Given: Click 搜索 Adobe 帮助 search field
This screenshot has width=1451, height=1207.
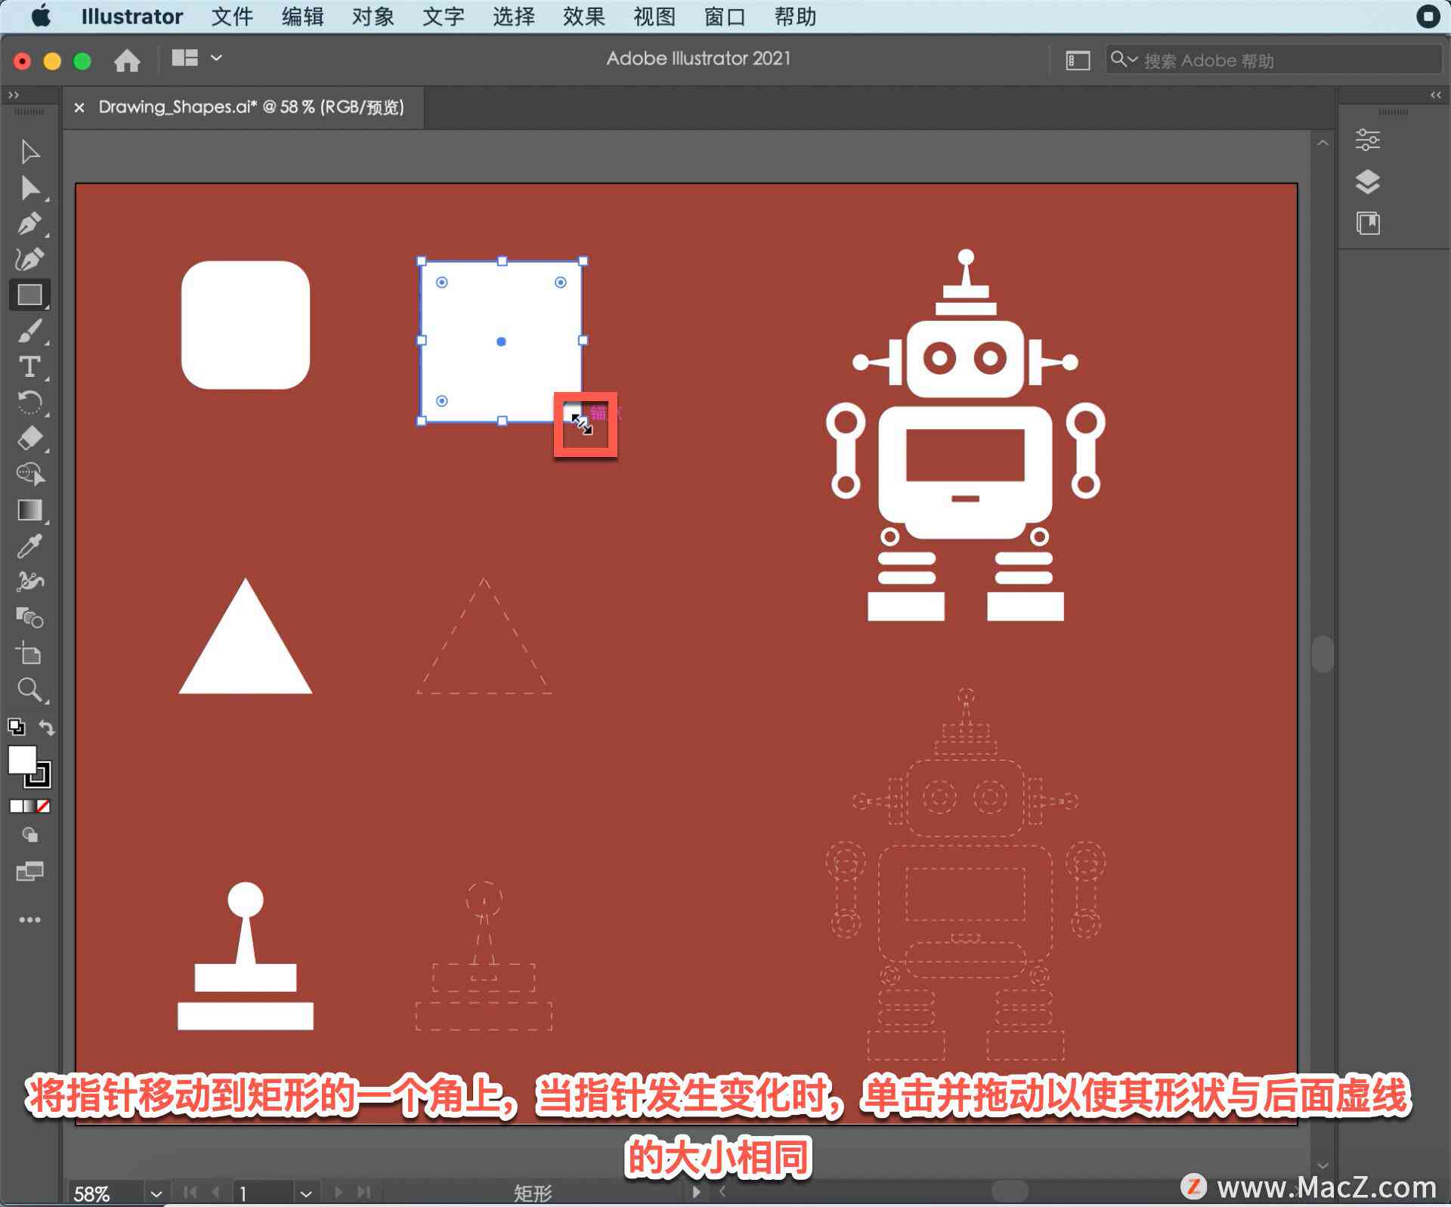Looking at the screenshot, I should click(1267, 58).
